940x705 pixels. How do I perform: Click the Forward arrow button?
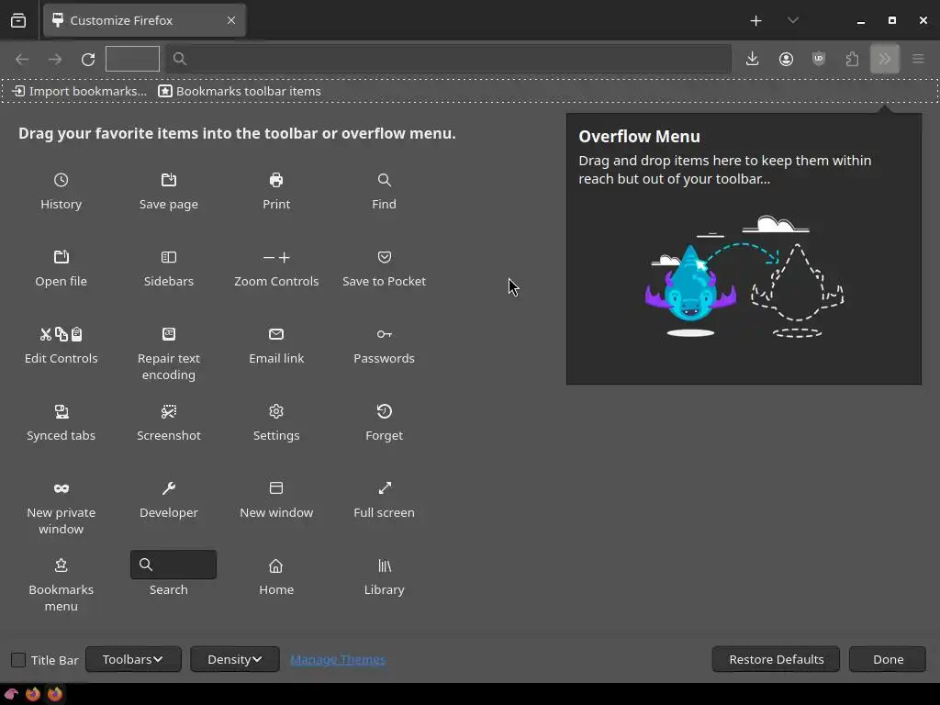(x=55, y=60)
